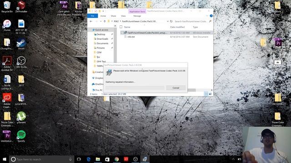Screen dimensions: 291x163
Task: Show hidden system tray icons
Action: pos(233,159)
